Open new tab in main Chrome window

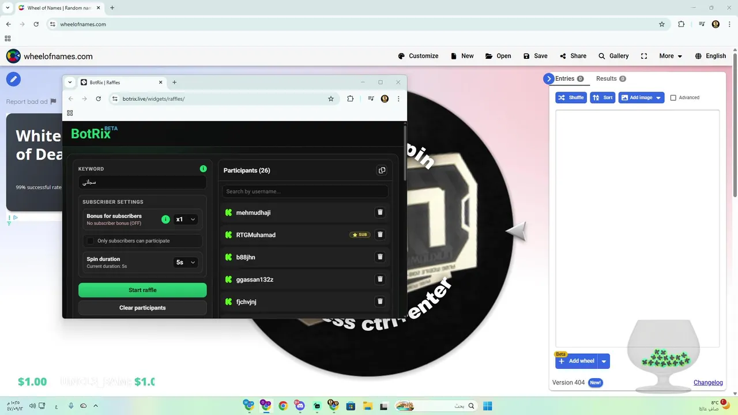coord(112,8)
